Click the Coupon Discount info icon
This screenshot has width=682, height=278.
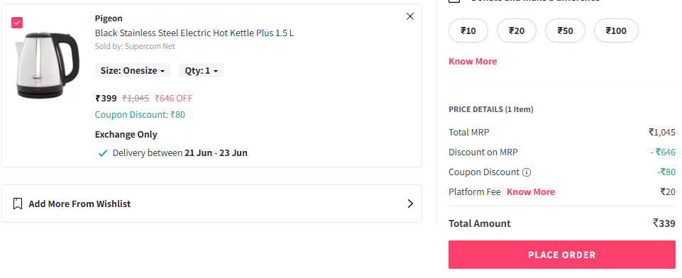527,172
